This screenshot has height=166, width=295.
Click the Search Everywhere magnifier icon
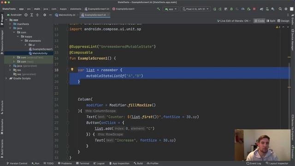[x=280, y=9]
